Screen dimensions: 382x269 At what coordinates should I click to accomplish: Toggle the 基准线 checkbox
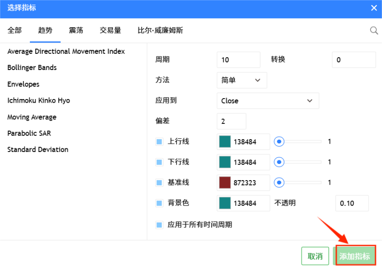pos(159,183)
